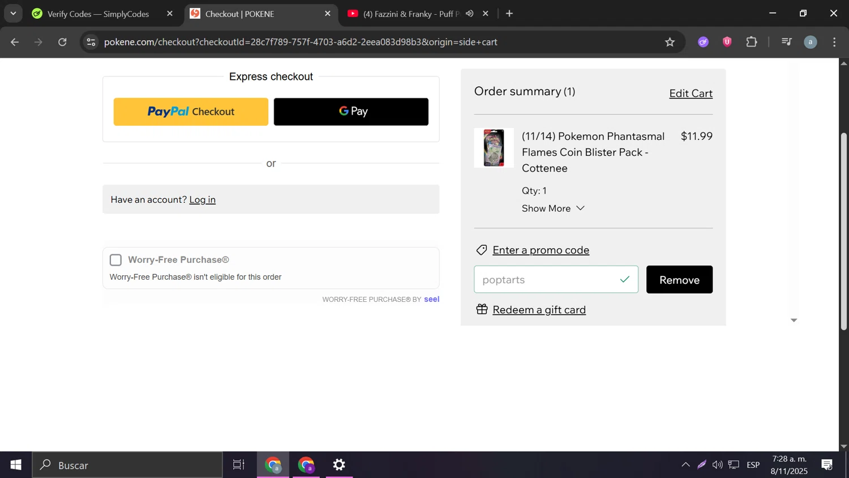Screen dimensions: 849x478
Task: Click the feather pen tray icon
Action: (x=702, y=465)
